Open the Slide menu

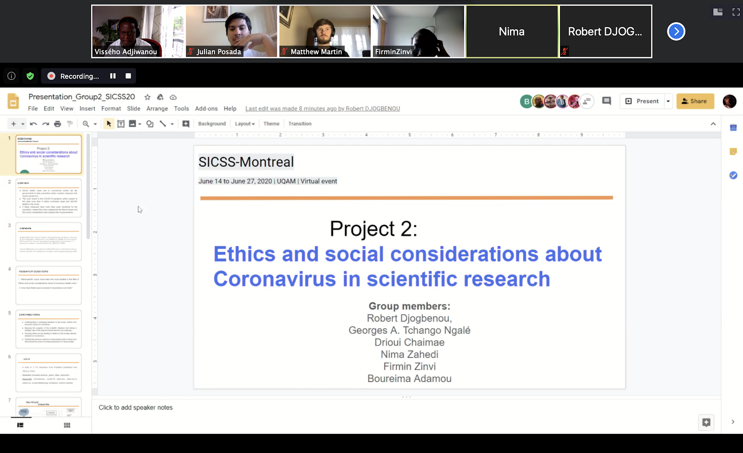click(x=134, y=109)
